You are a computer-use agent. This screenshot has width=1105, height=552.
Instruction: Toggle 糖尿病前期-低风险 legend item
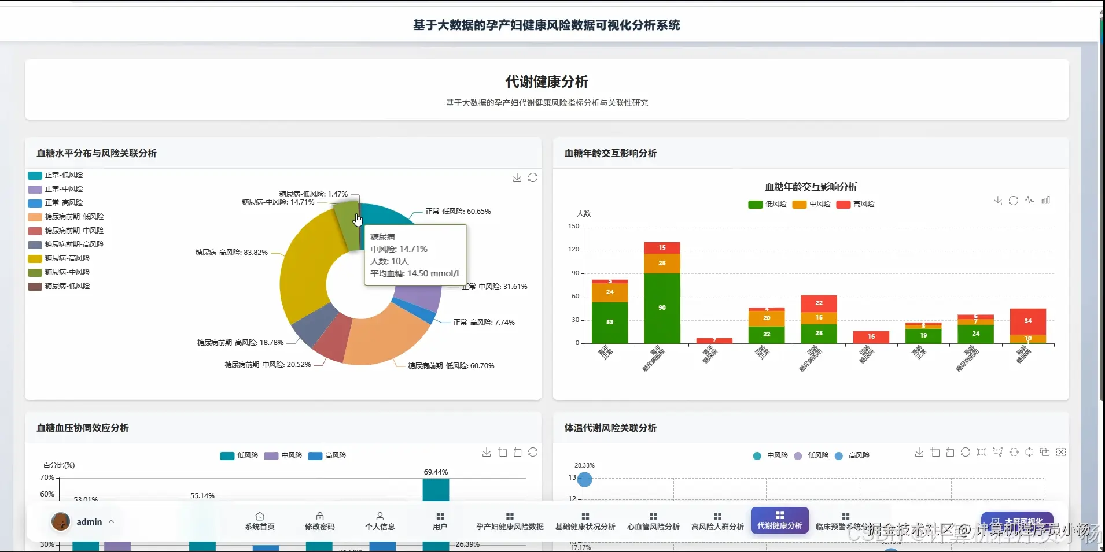point(66,217)
